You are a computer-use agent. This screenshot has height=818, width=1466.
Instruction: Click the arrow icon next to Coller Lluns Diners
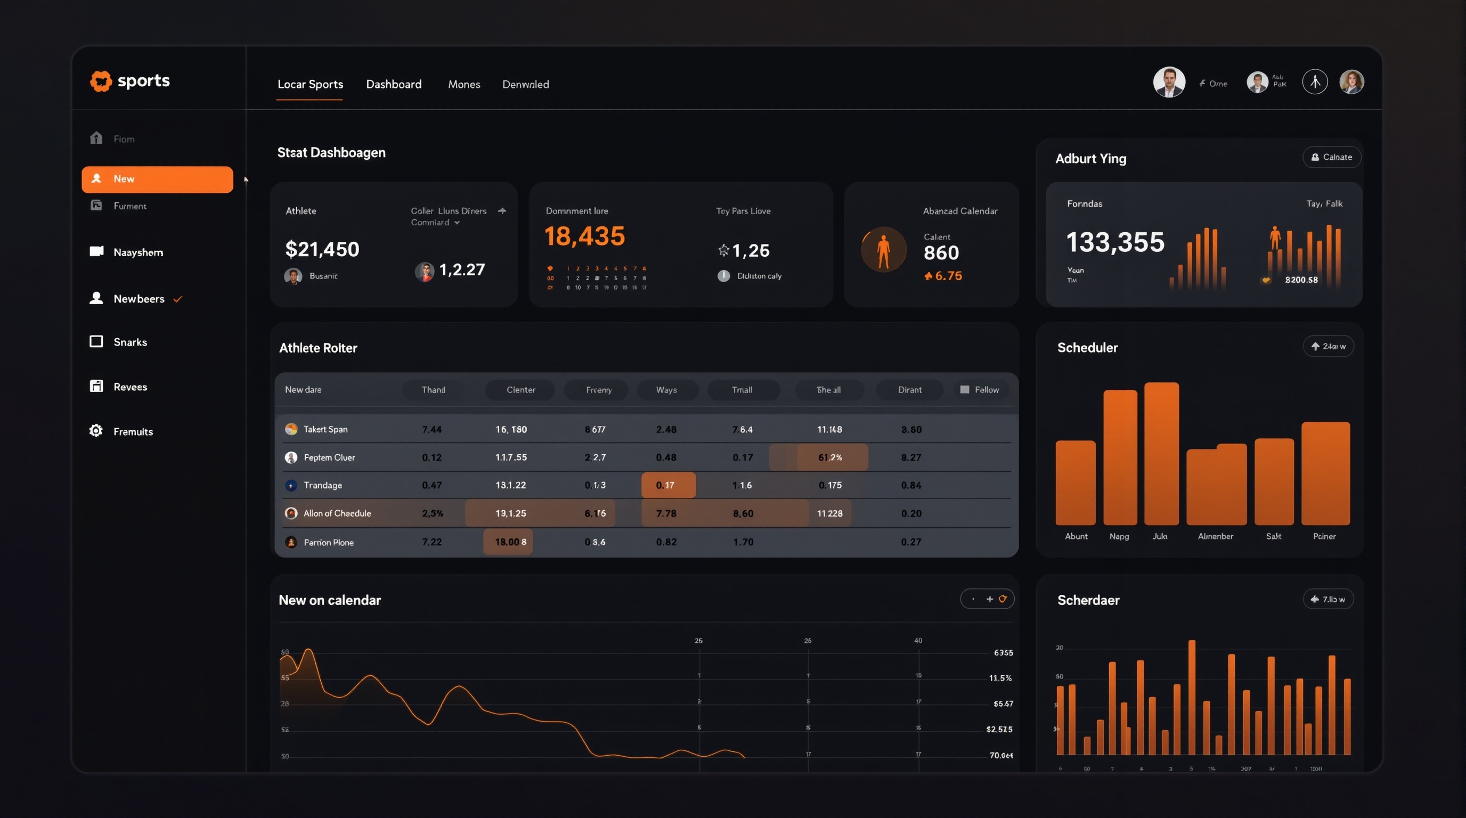click(502, 210)
